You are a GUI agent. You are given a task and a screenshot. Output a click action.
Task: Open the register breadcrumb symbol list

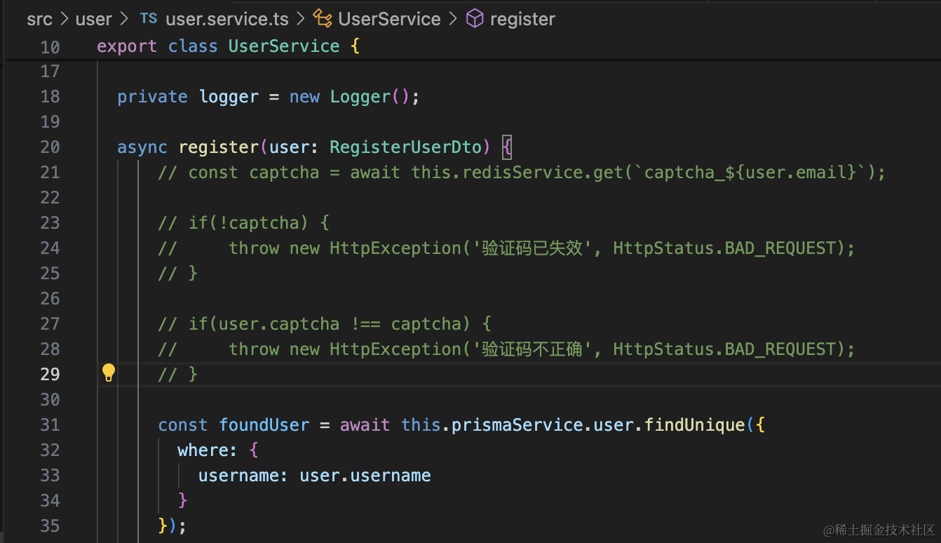coord(522,19)
